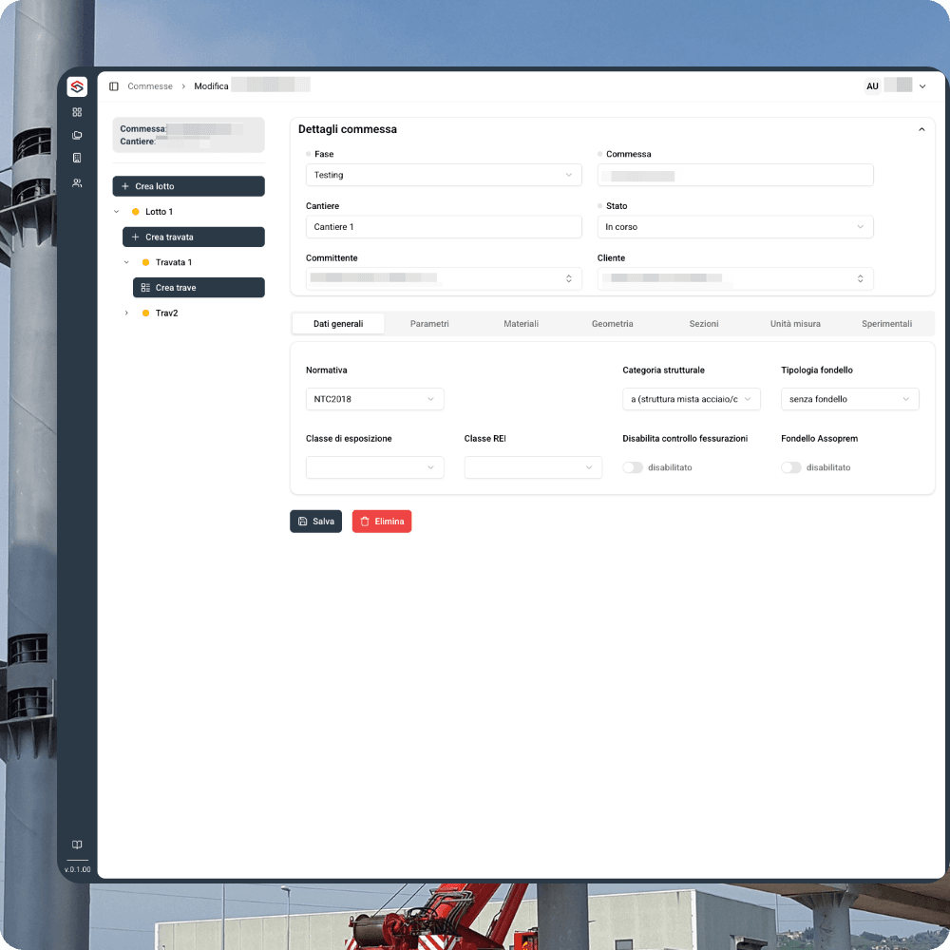This screenshot has height=950, width=950.
Task: Enable the Disabilita controllo fessurazioni toggle
Action: point(633,467)
